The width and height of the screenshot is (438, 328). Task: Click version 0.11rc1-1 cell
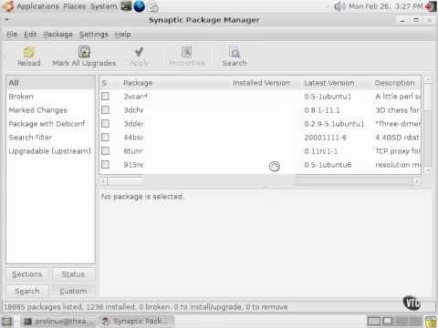(x=321, y=151)
